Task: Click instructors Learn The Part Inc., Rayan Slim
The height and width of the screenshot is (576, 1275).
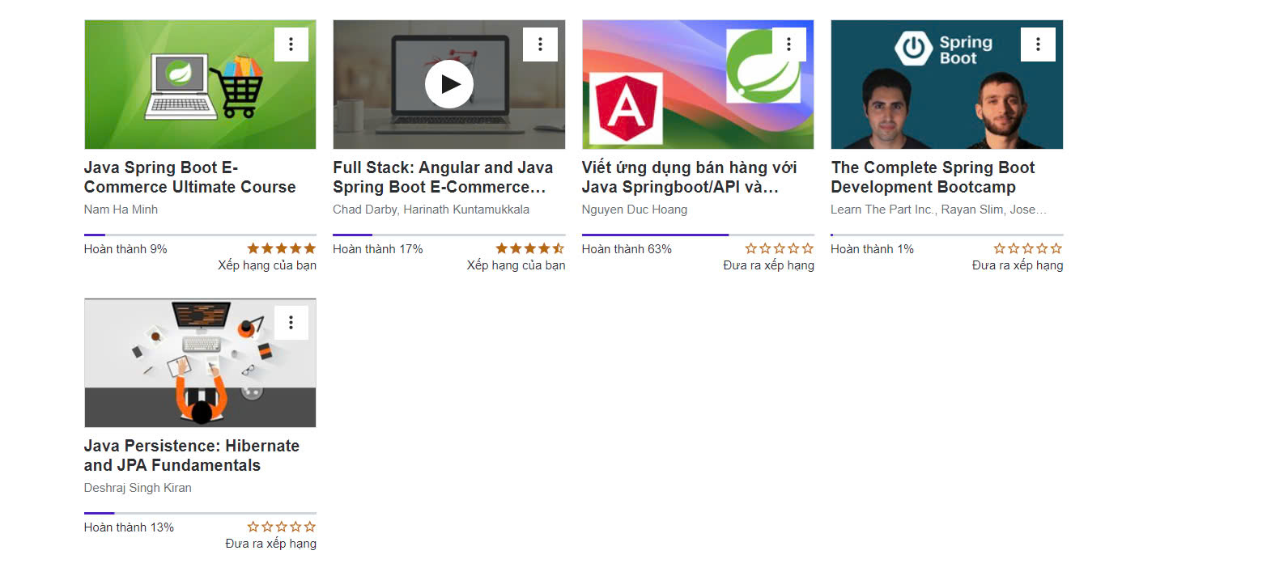Action: (938, 210)
